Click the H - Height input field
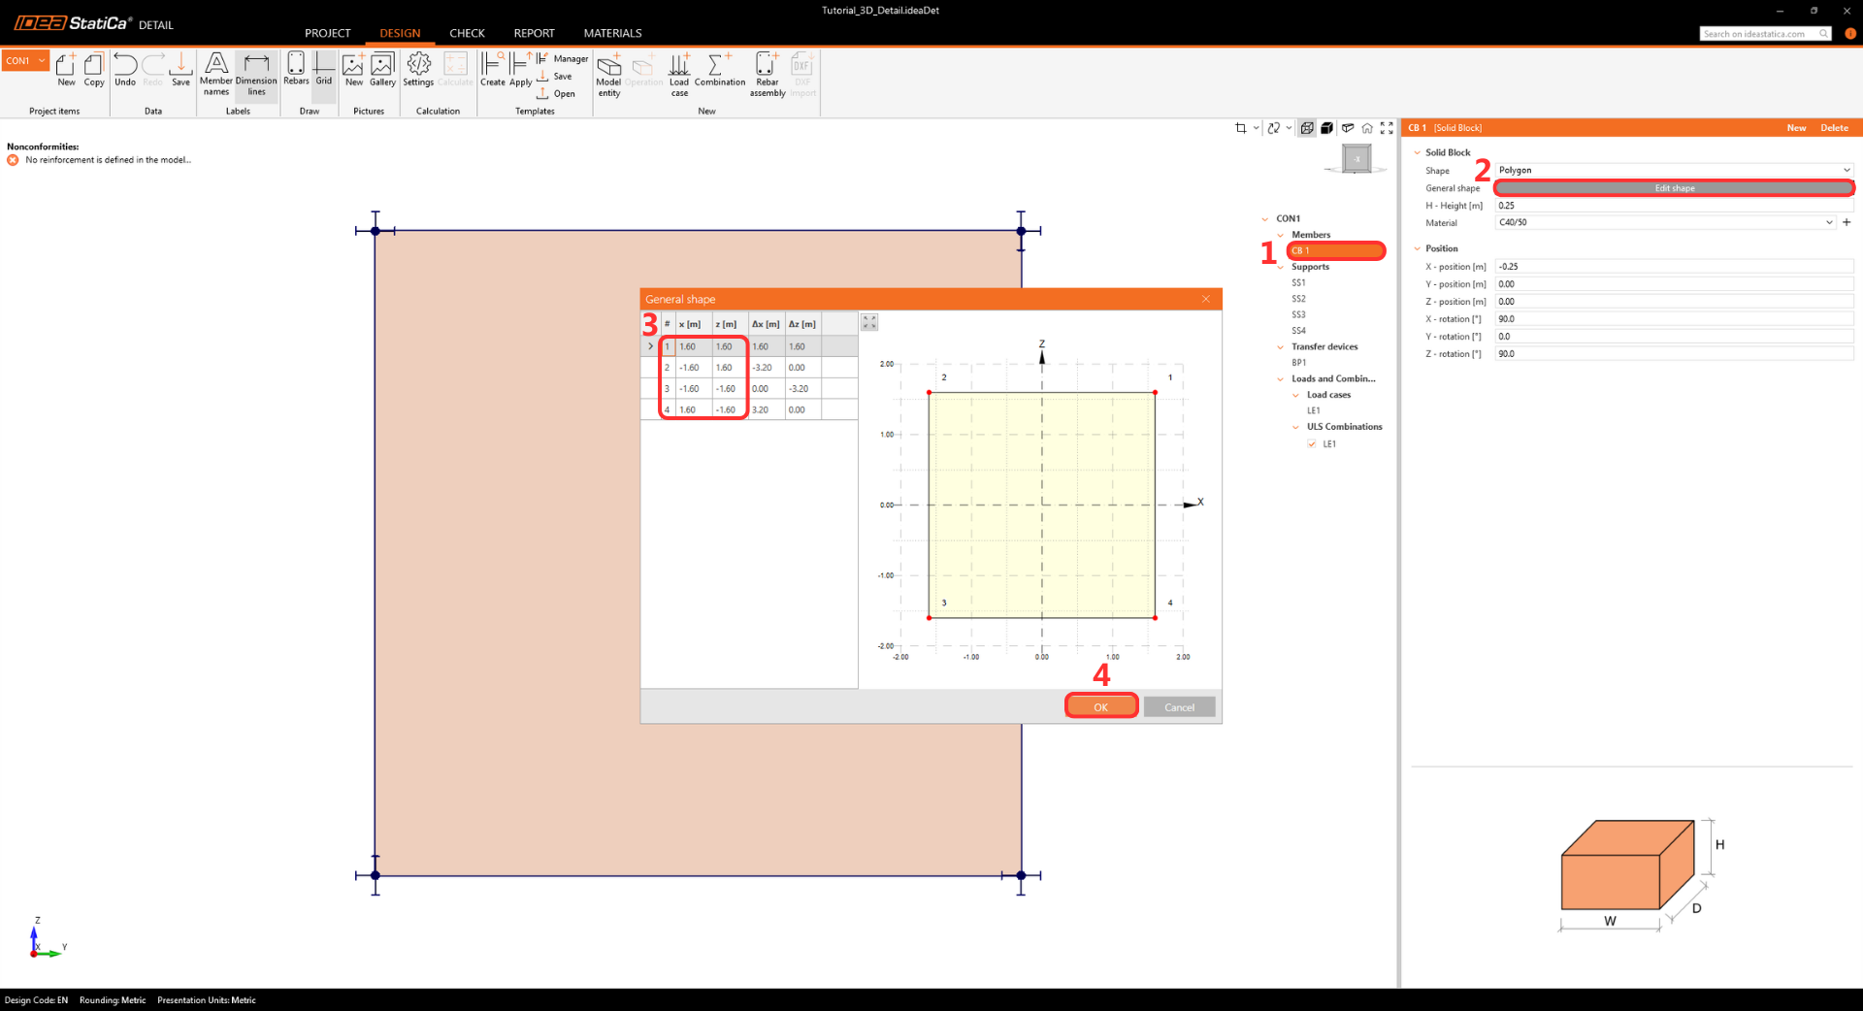 (x=1674, y=206)
